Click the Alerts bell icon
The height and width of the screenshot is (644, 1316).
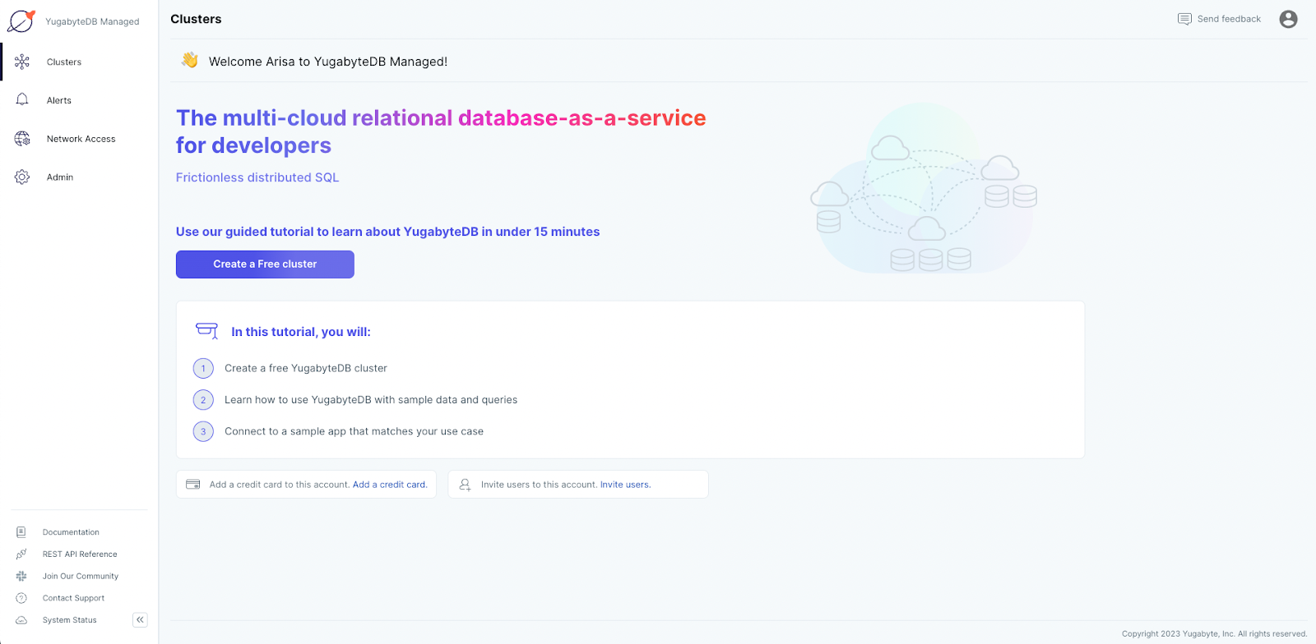tap(22, 100)
